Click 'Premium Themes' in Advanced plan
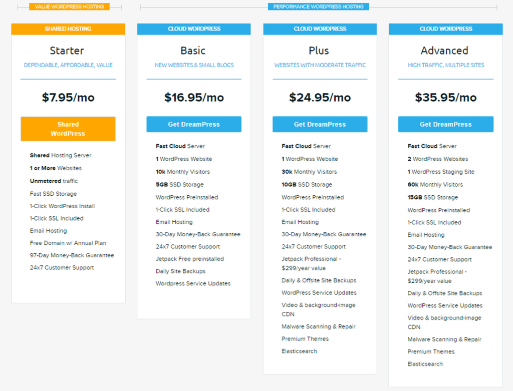Screen dimensions: 513x391 (431, 352)
